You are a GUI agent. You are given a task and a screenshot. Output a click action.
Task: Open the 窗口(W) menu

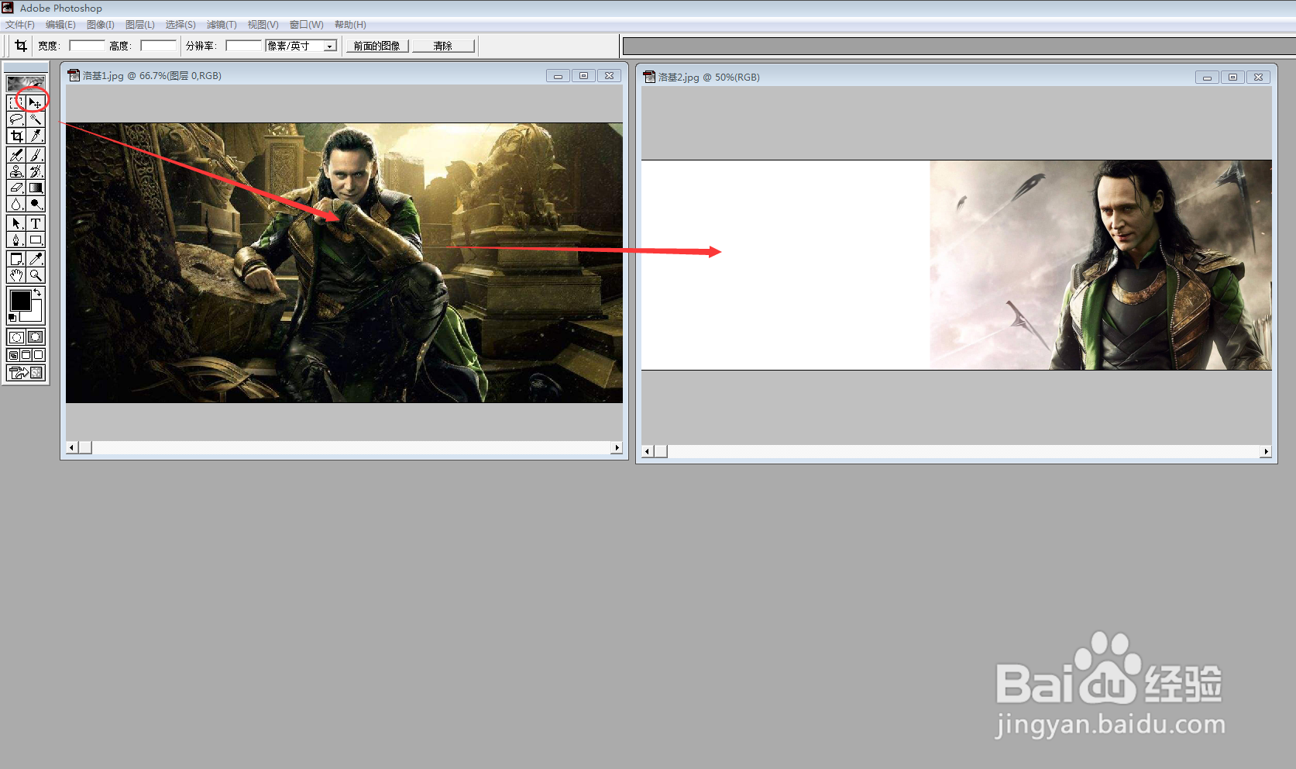click(x=307, y=25)
